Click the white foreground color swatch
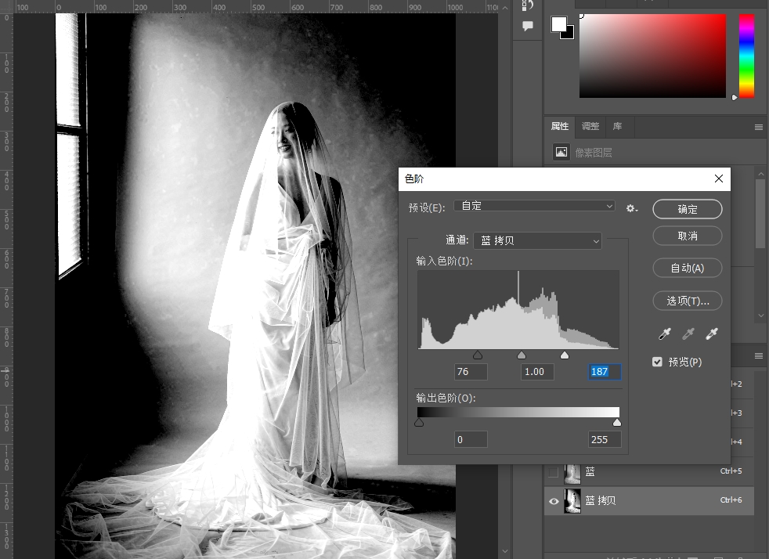The width and height of the screenshot is (769, 559). point(558,24)
